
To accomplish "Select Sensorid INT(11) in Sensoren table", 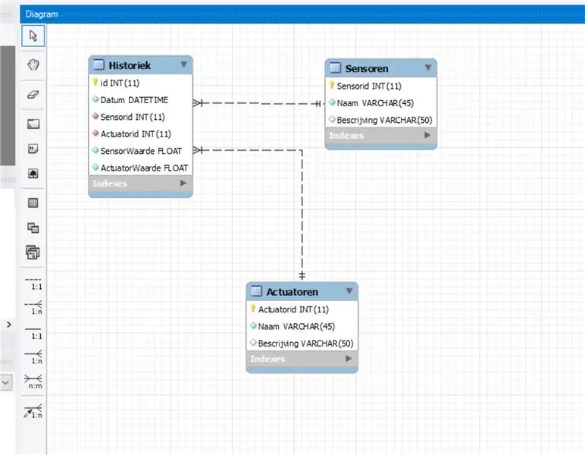I will point(381,86).
